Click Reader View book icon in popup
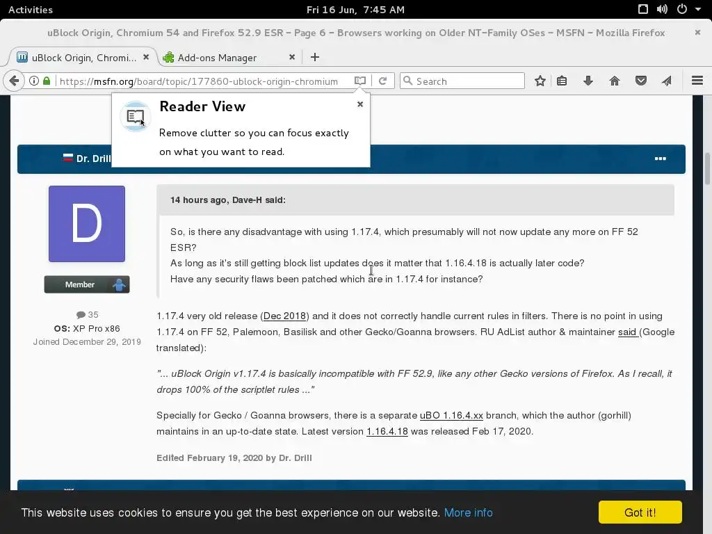Image resolution: width=712 pixels, height=534 pixels. point(136,117)
